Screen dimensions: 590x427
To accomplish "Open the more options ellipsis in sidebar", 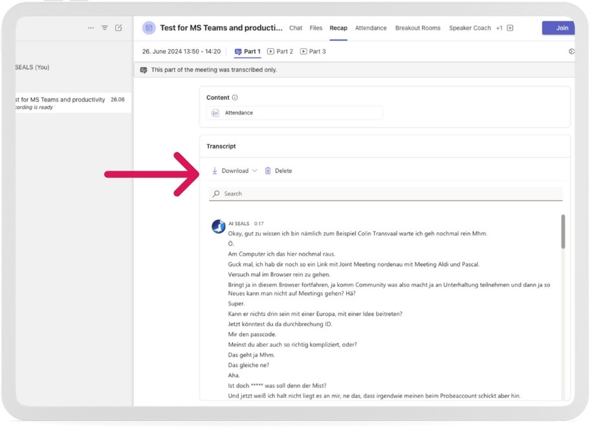I will [x=91, y=28].
